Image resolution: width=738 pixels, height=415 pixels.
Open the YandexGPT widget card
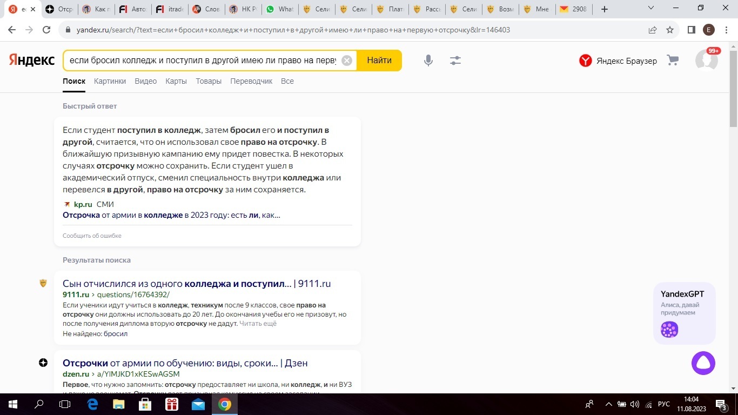click(x=685, y=313)
